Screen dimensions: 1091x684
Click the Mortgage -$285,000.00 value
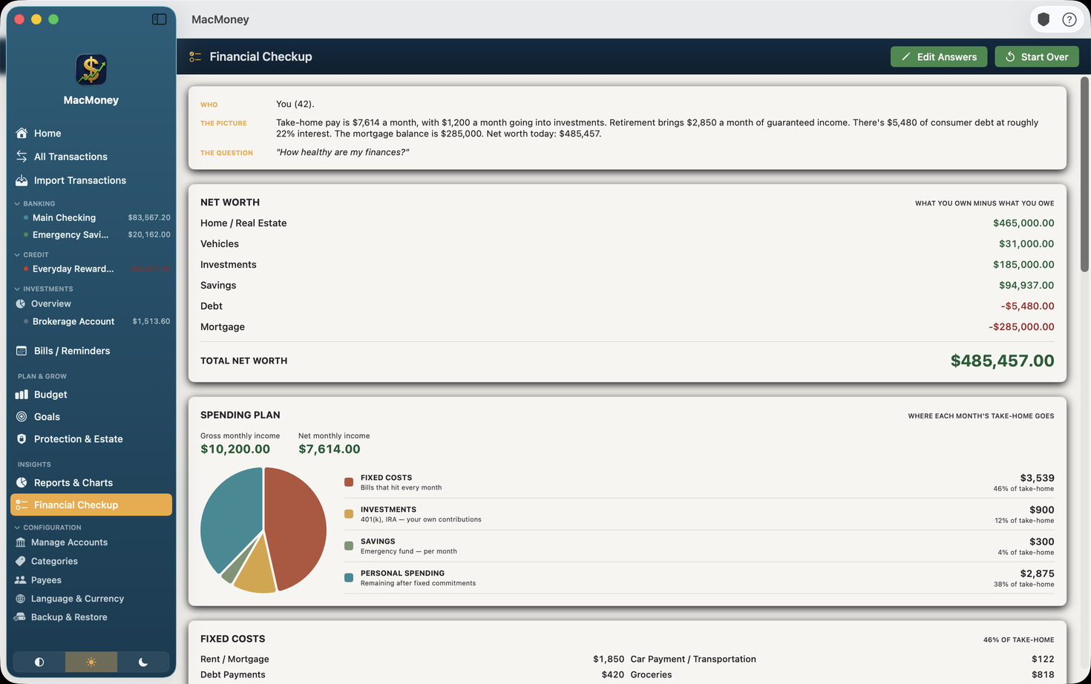click(x=1021, y=327)
